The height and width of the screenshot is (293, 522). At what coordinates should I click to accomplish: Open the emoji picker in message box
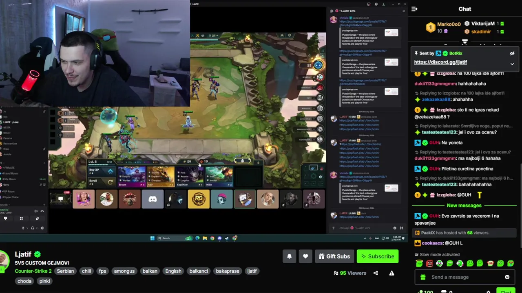[507, 277]
